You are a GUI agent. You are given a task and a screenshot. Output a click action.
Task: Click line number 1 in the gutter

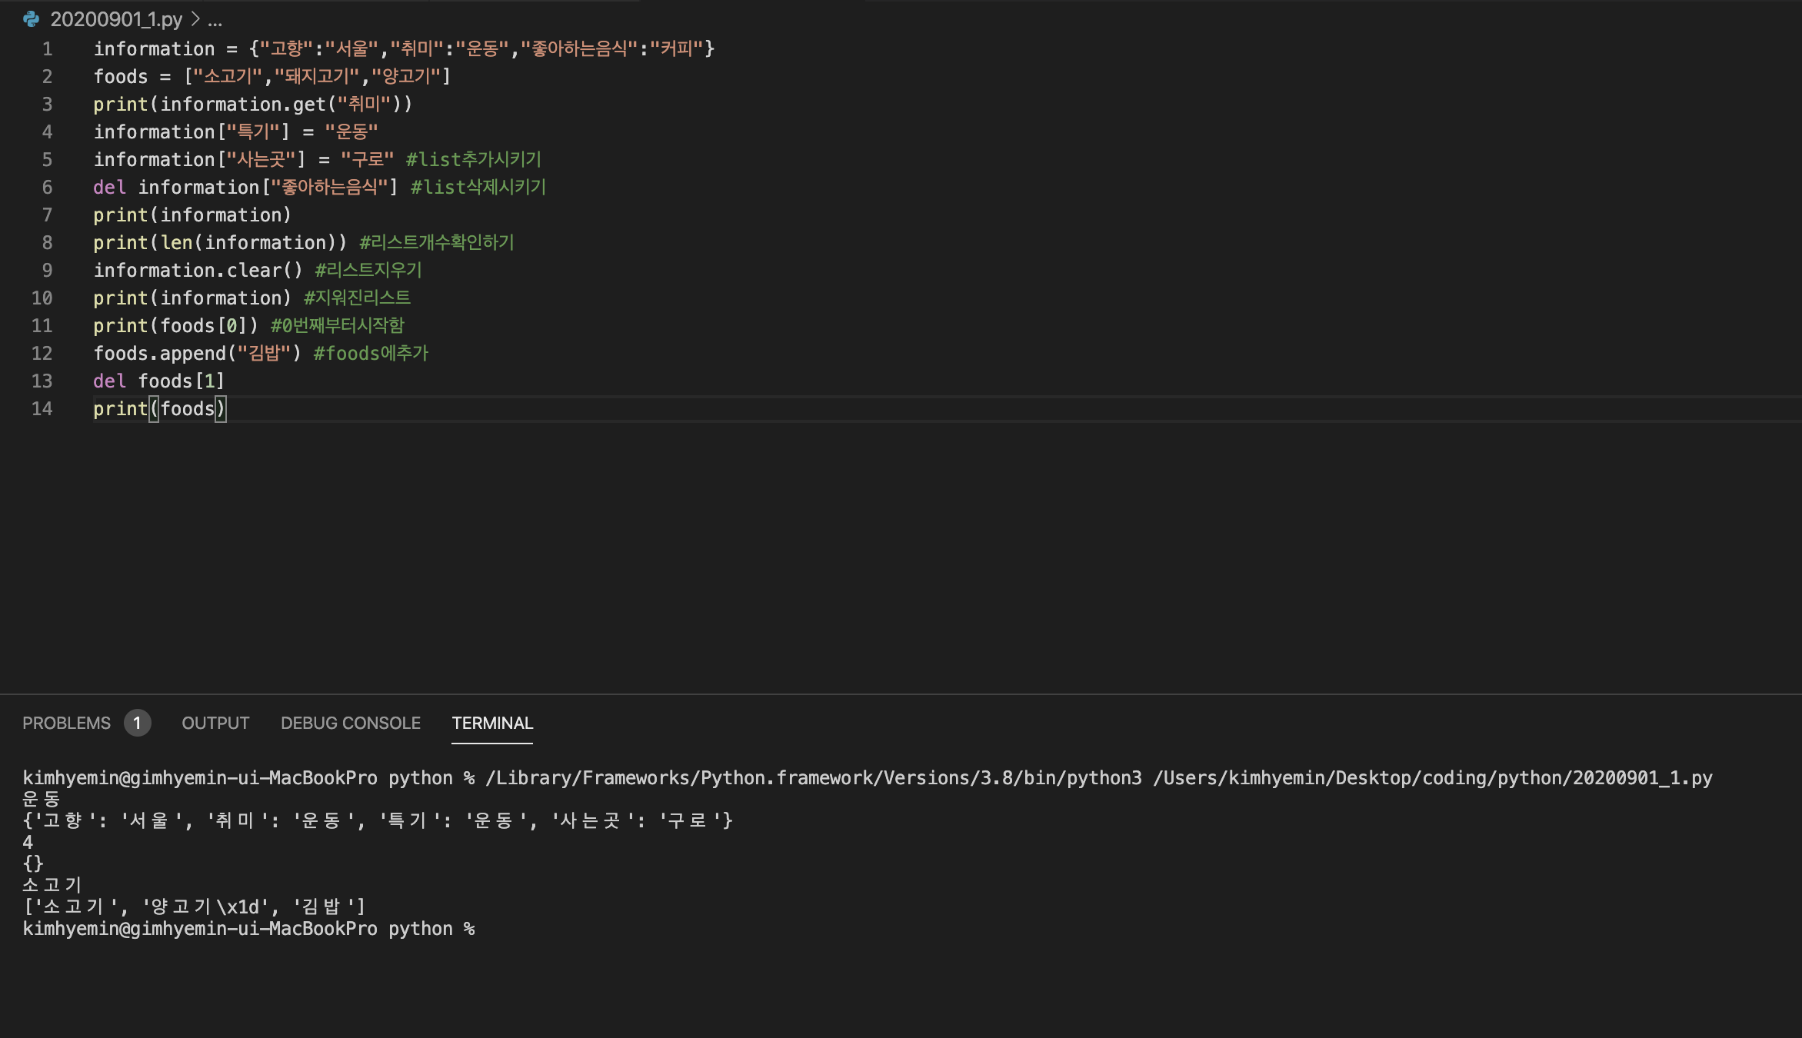tap(47, 49)
